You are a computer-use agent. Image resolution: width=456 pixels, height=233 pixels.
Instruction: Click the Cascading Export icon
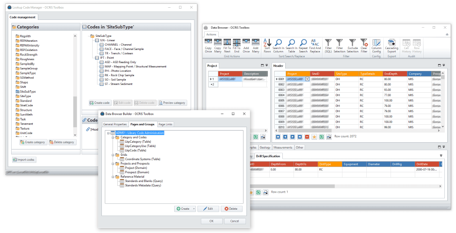(391, 45)
